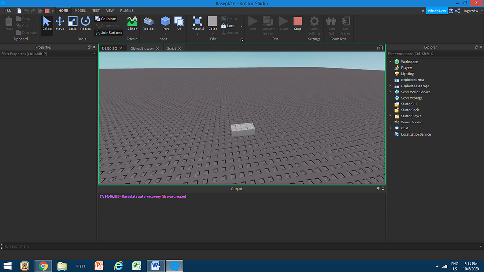
Task: Switch to the MODEL ribbon tab
Action: tap(79, 10)
